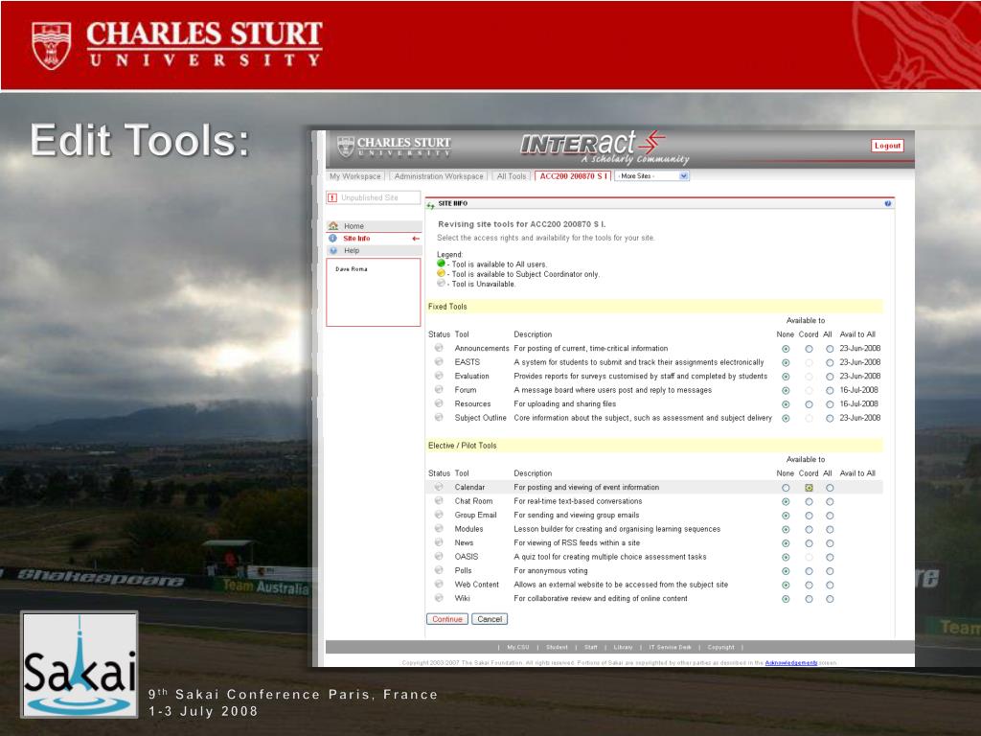The height and width of the screenshot is (736, 981).
Task: Switch to the All Tools tab
Action: coord(512,176)
